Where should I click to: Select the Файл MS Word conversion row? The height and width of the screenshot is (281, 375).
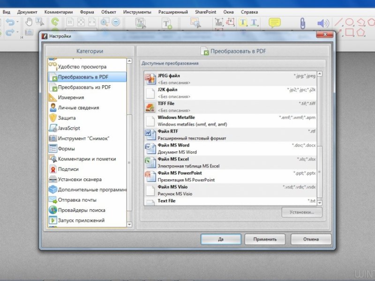(x=230, y=148)
